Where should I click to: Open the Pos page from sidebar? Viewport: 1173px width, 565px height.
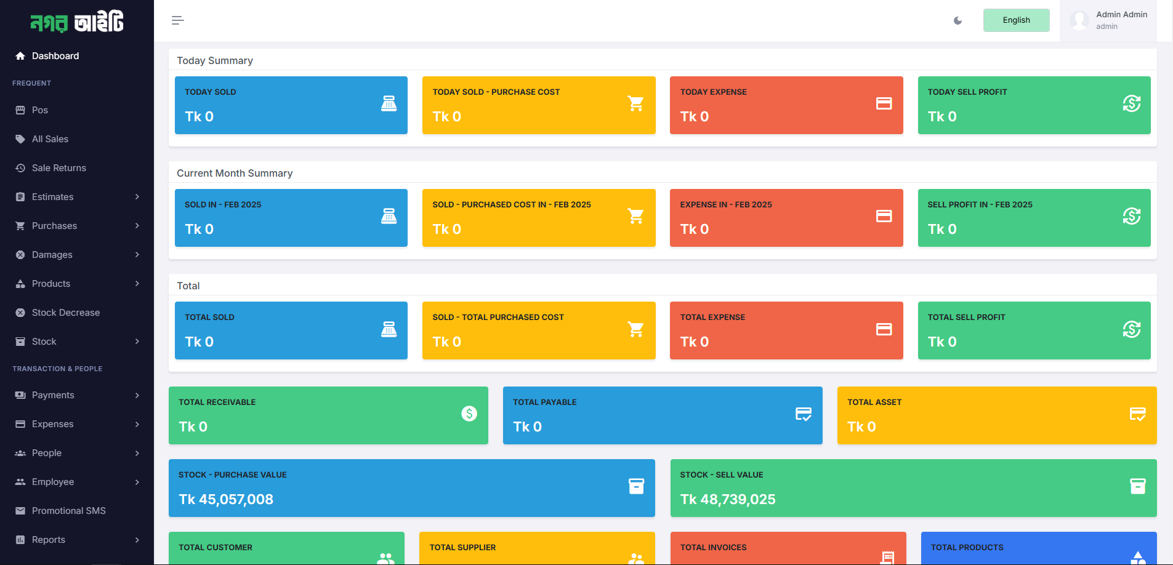(x=40, y=110)
